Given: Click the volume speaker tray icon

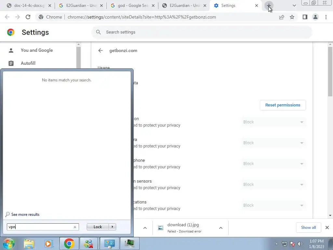Looking at the screenshot, I should (300, 244).
